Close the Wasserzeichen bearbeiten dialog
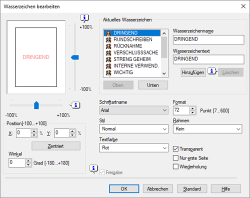The height and width of the screenshot is (198, 250). [243, 6]
